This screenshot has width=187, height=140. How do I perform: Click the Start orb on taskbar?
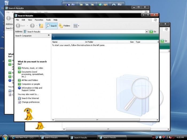5,137
